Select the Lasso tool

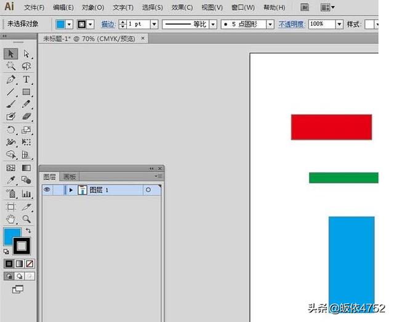pos(26,66)
